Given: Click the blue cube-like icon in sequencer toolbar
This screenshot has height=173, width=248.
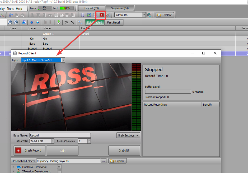Looking at the screenshot, I should coord(24,22).
